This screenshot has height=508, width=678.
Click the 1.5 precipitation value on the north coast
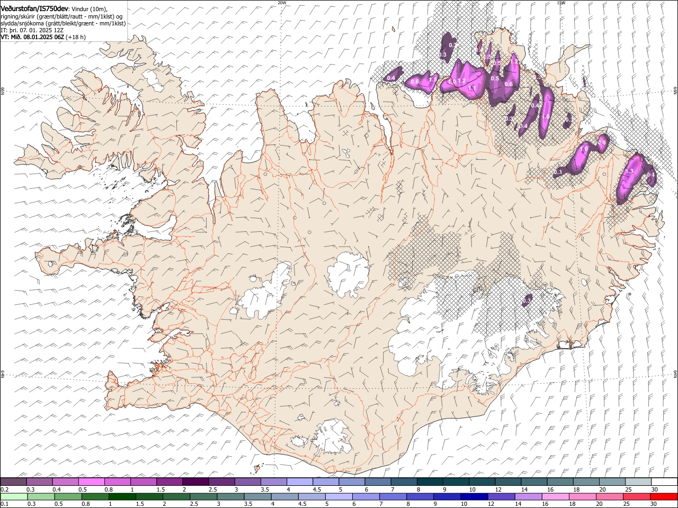433,79
